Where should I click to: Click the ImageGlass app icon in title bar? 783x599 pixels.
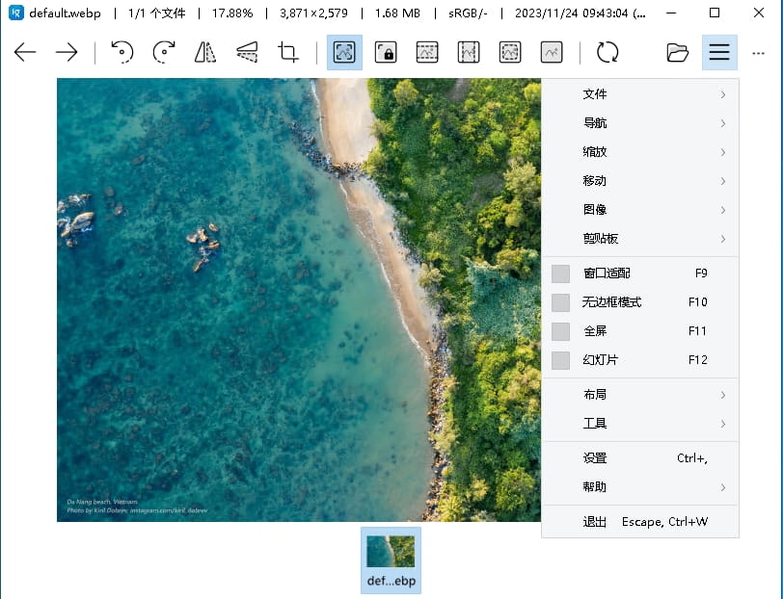point(16,13)
